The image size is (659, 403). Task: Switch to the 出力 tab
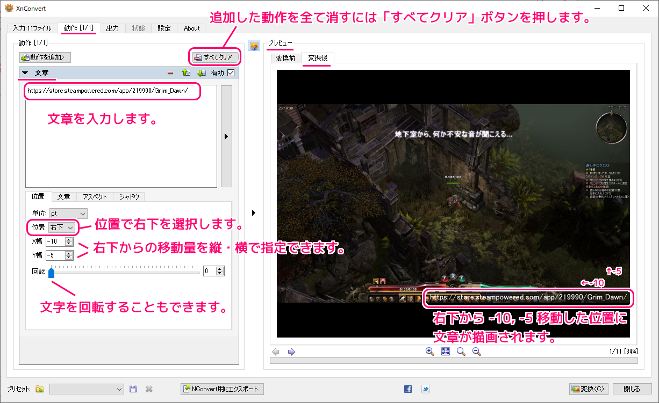click(112, 28)
